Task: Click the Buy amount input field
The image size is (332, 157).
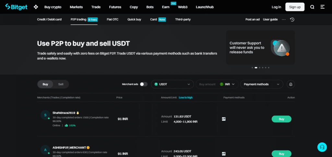Action: [x=207, y=84]
